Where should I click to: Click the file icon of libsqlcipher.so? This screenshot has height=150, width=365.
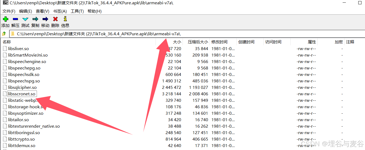[5, 87]
